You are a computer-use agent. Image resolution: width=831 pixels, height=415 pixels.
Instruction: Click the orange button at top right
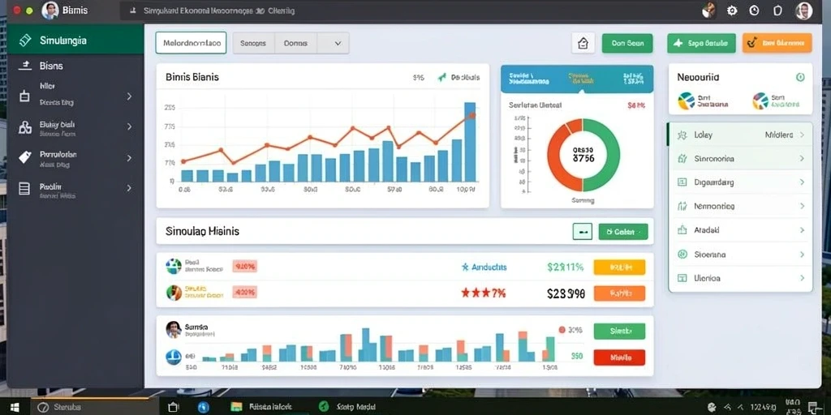pos(777,44)
